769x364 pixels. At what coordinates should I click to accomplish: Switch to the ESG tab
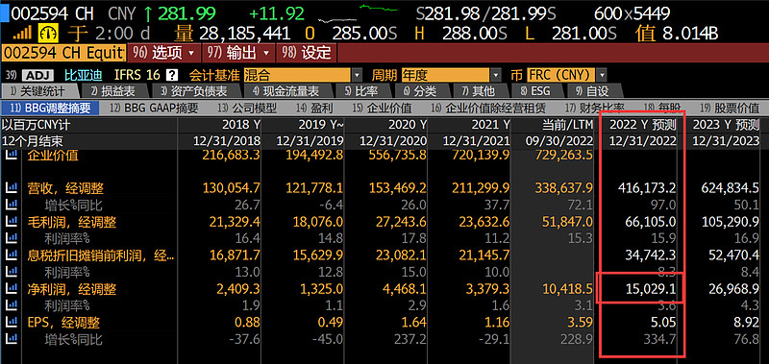tap(535, 91)
